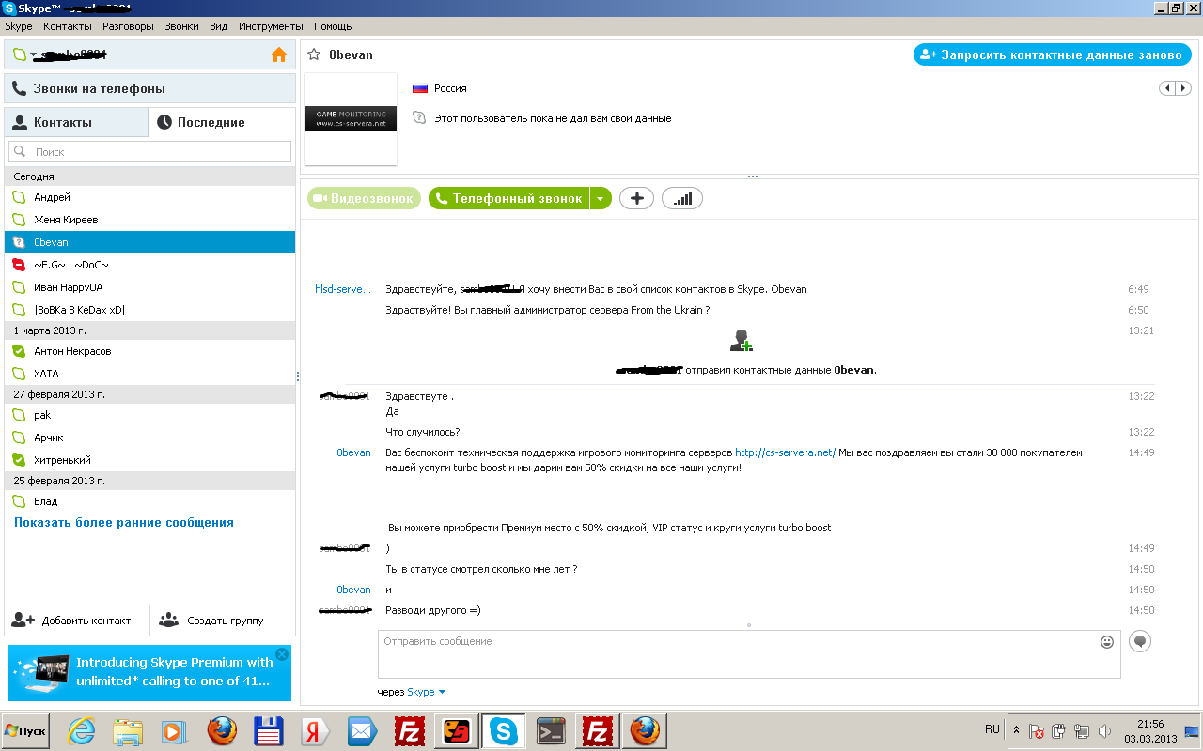The height and width of the screenshot is (751, 1203).
Task: Click Запросить контактные данные заново button
Action: pyautogui.click(x=1052, y=54)
